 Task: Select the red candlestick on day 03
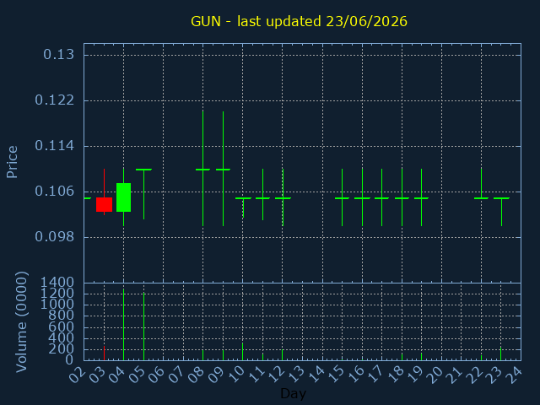pyautogui.click(x=104, y=204)
